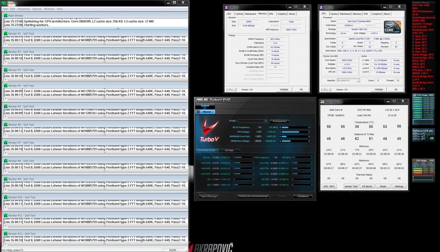Open the Test menu in Prime95
This screenshot has width=440, height=252.
click(x=5, y=9)
